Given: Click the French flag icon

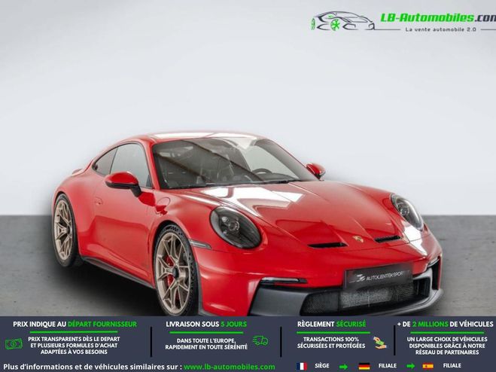Looking at the screenshot, I should (x=302, y=366).
